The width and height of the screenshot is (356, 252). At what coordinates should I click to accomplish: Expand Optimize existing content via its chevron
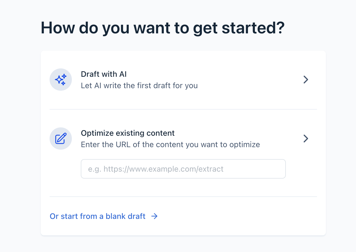pos(306,139)
